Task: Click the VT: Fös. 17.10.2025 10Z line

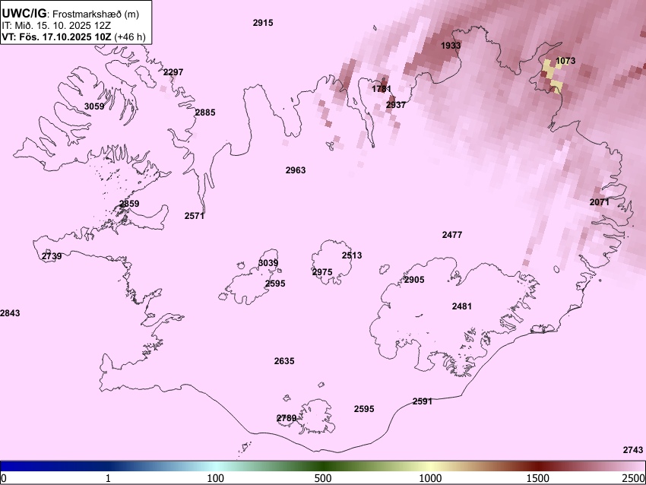Action: (74, 36)
